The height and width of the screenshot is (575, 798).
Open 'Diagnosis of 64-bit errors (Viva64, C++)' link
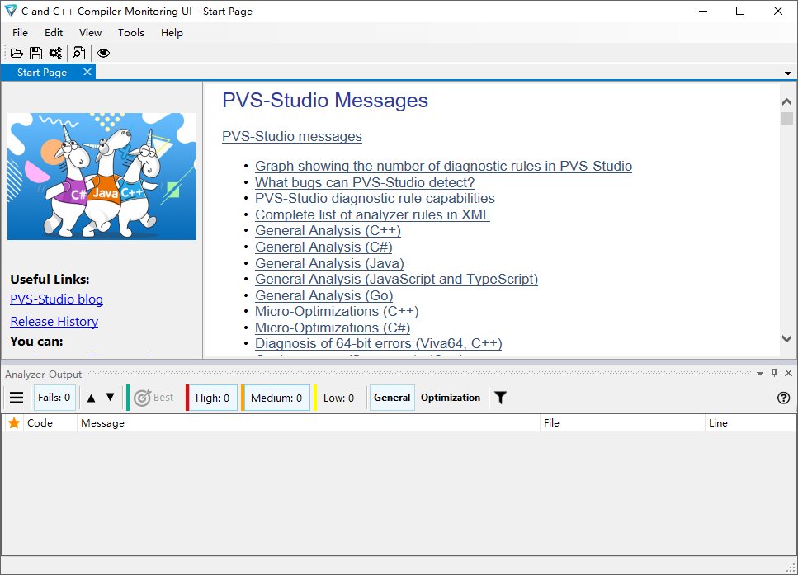[379, 343]
